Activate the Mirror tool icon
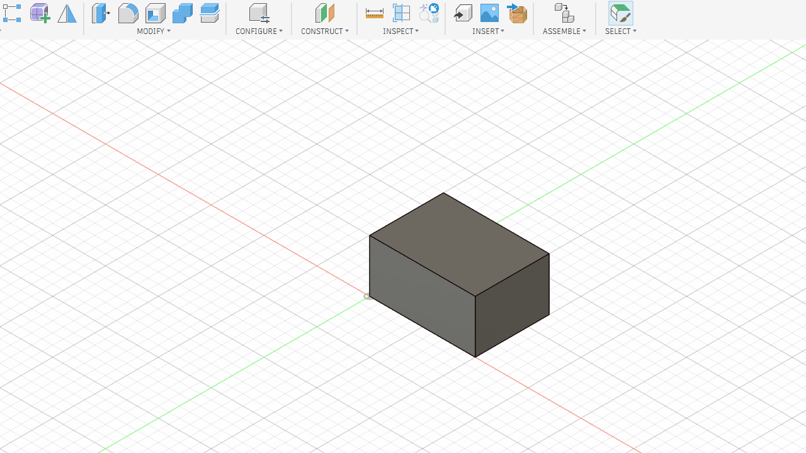The width and height of the screenshot is (806, 453). tap(67, 13)
